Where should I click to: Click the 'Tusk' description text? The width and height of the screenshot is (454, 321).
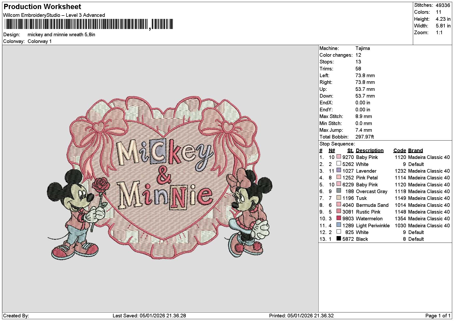pyautogui.click(x=361, y=198)
